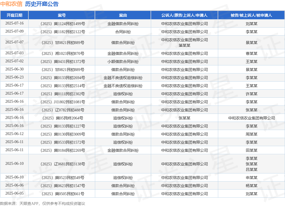The height and width of the screenshot is (206, 285).
Task: Click defendant 王某某 in the 2025-07-02 row
Action: (x=252, y=62)
